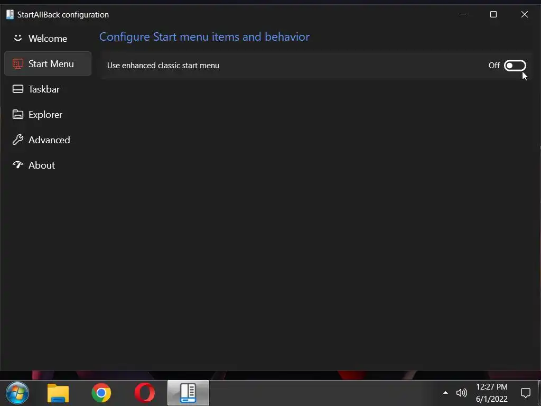
Task: Switch to the Advanced section
Action: pos(48,140)
